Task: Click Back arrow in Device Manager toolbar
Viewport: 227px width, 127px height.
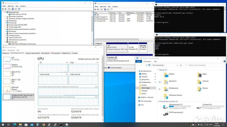Action: click(x=3, y=9)
